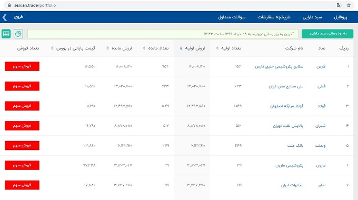The image size is (358, 200).
Task: Click the ردیف column header
Action: point(344,48)
